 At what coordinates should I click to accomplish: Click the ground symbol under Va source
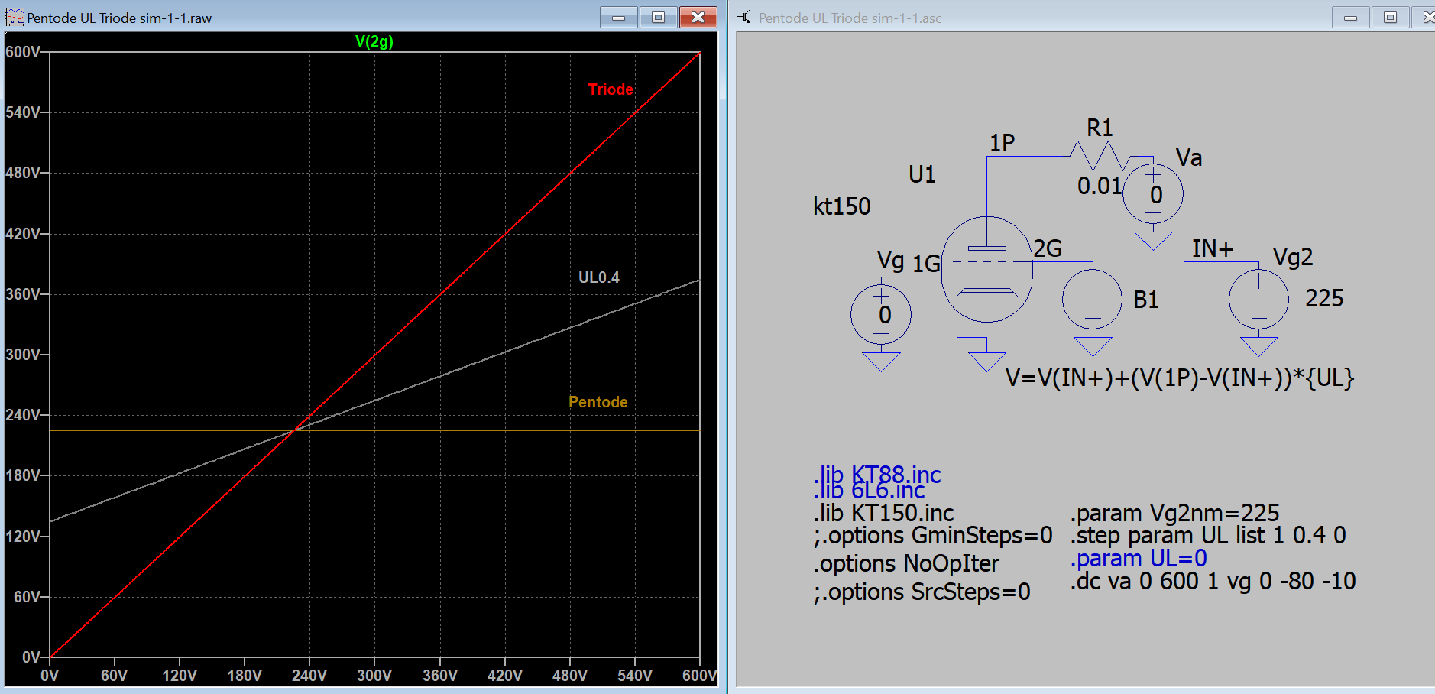1153,242
